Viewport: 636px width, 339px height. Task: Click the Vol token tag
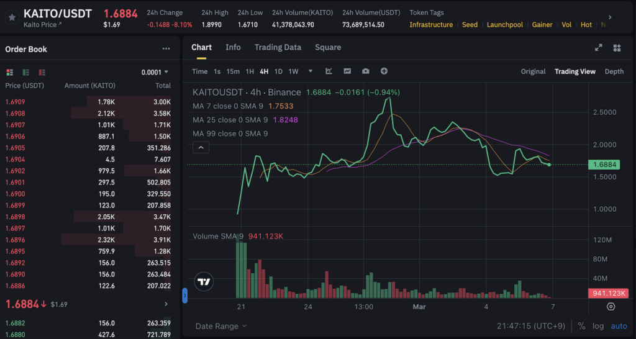(566, 25)
